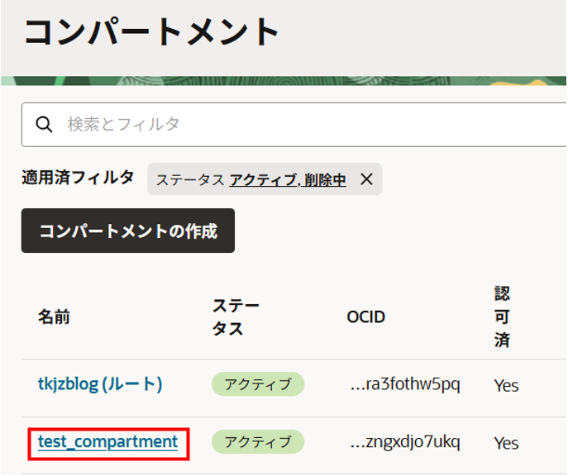
Task: Click the コンパートメント page heading
Action: (x=152, y=32)
